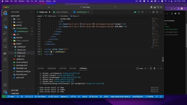This screenshot has width=187, height=105.
Task: Maximize the terminal panel size
Action: (x=158, y=68)
